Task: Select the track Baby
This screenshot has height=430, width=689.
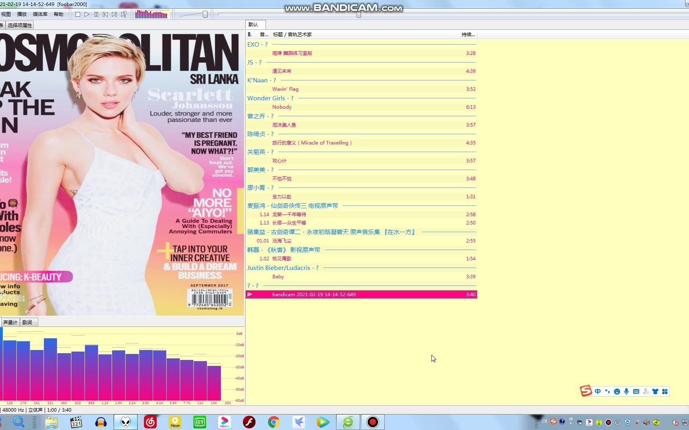Action: click(361, 276)
